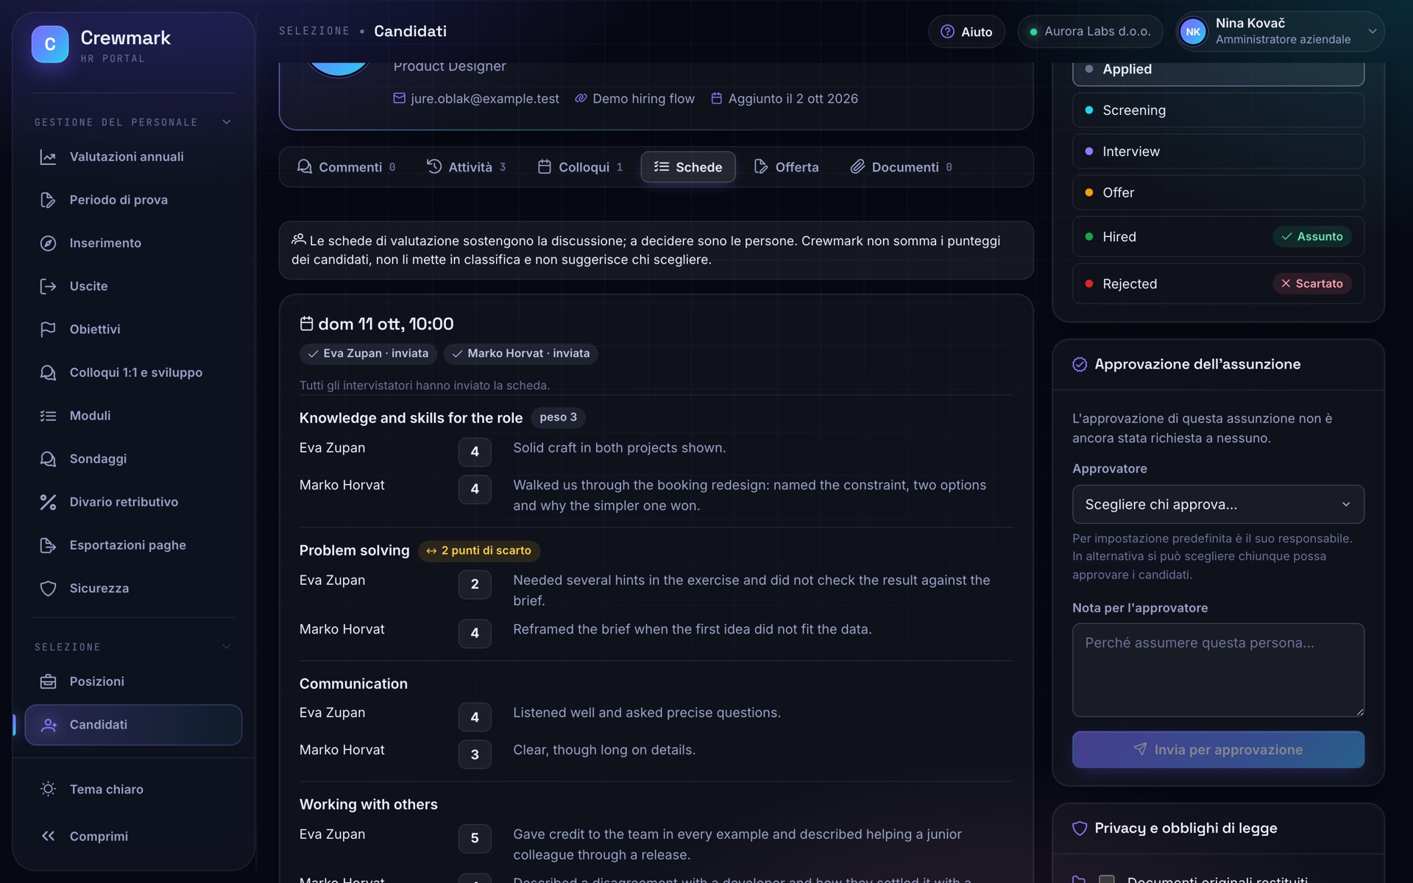
Task: Select the Screening stage
Action: [1218, 110]
